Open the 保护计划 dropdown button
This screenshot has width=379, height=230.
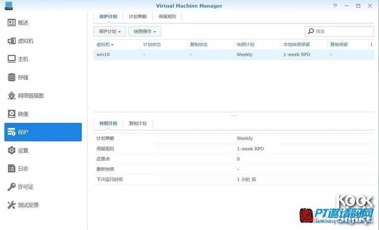[110, 31]
